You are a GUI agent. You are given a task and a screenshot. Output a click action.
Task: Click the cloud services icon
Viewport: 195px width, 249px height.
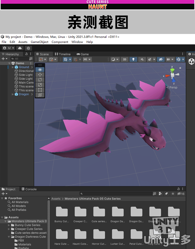(20, 48)
